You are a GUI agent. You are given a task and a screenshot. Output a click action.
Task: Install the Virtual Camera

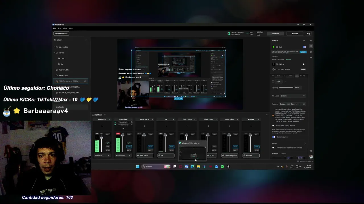tap(303, 69)
